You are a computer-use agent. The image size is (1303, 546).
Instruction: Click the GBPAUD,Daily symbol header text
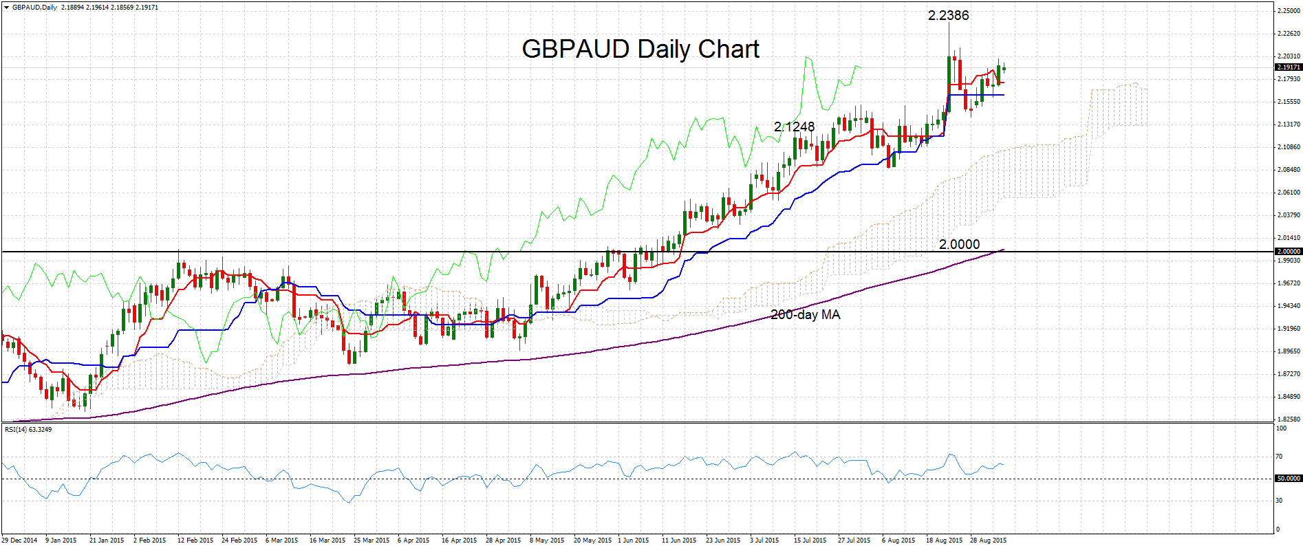tap(34, 8)
